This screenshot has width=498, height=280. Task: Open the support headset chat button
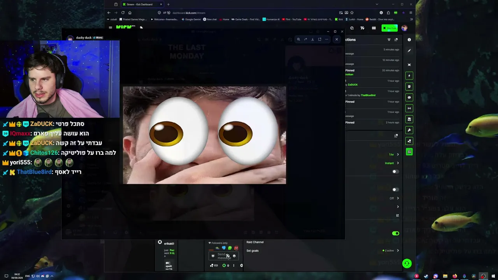click(407, 264)
